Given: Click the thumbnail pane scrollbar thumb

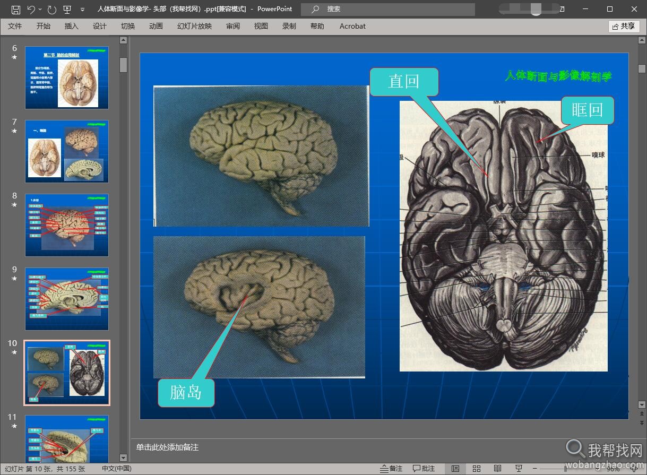Looking at the screenshot, I should click(124, 65).
